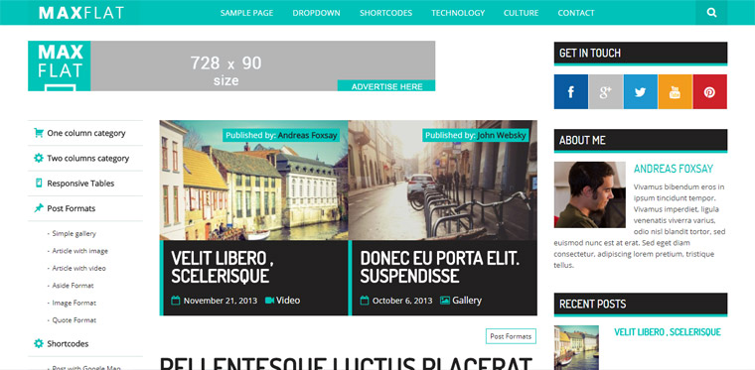The width and height of the screenshot is (755, 370).
Task: Click the MAXFLAT logo in header
Action: pos(81,13)
